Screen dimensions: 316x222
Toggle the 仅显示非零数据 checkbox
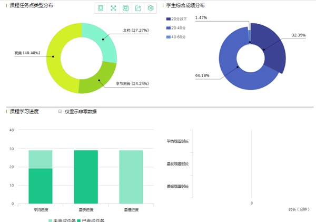point(60,111)
